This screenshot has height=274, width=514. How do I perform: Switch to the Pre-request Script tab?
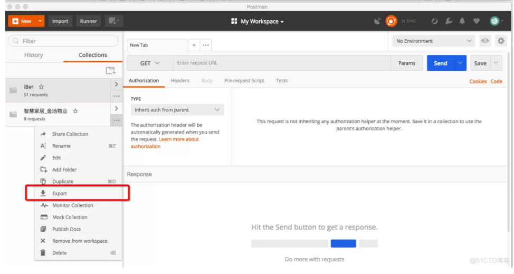tap(244, 81)
